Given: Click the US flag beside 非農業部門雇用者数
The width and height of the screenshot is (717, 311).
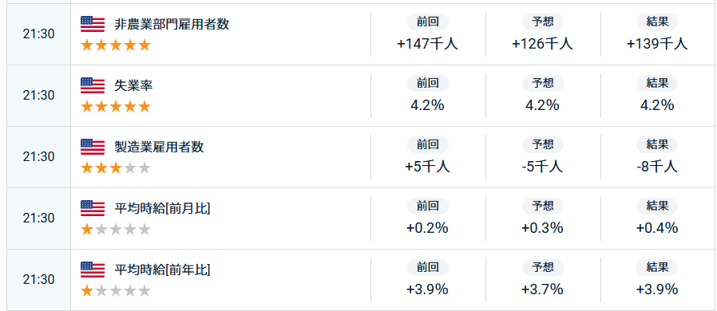Looking at the screenshot, I should [93, 24].
